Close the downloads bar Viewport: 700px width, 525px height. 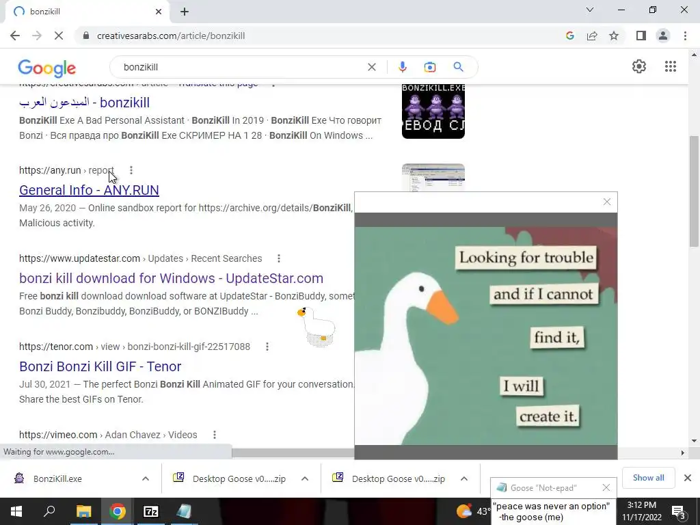[688, 478]
